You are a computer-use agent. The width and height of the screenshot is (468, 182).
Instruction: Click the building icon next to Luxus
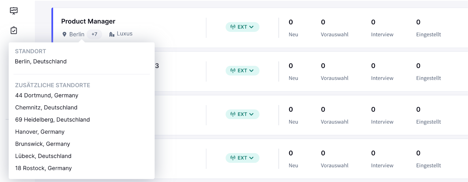point(112,34)
